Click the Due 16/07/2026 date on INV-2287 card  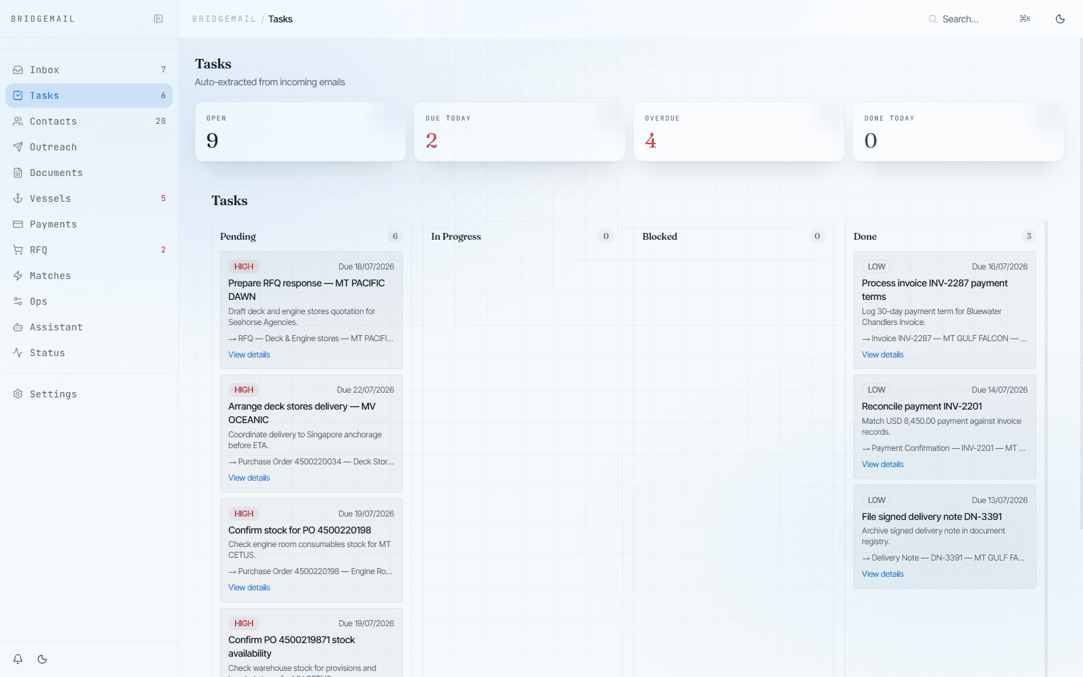click(1000, 267)
